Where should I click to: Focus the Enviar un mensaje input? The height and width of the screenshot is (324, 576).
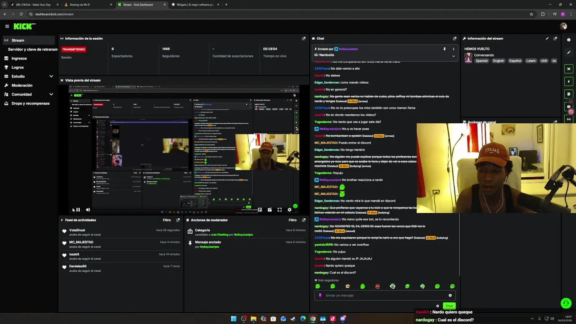(x=385, y=296)
